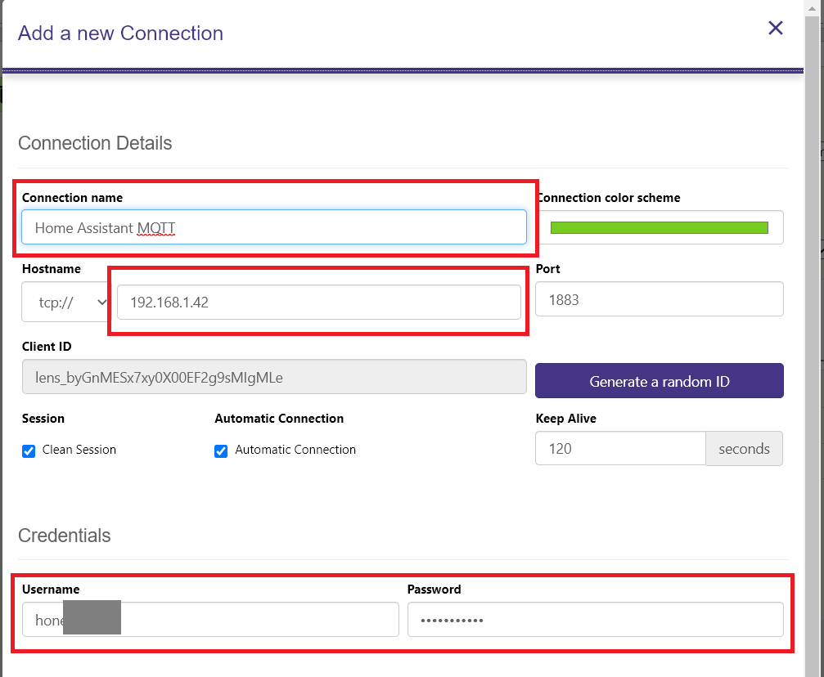This screenshot has width=824, height=677.
Task: Click the hostname field showing 192.168.1.42
Action: pyautogui.click(x=318, y=302)
